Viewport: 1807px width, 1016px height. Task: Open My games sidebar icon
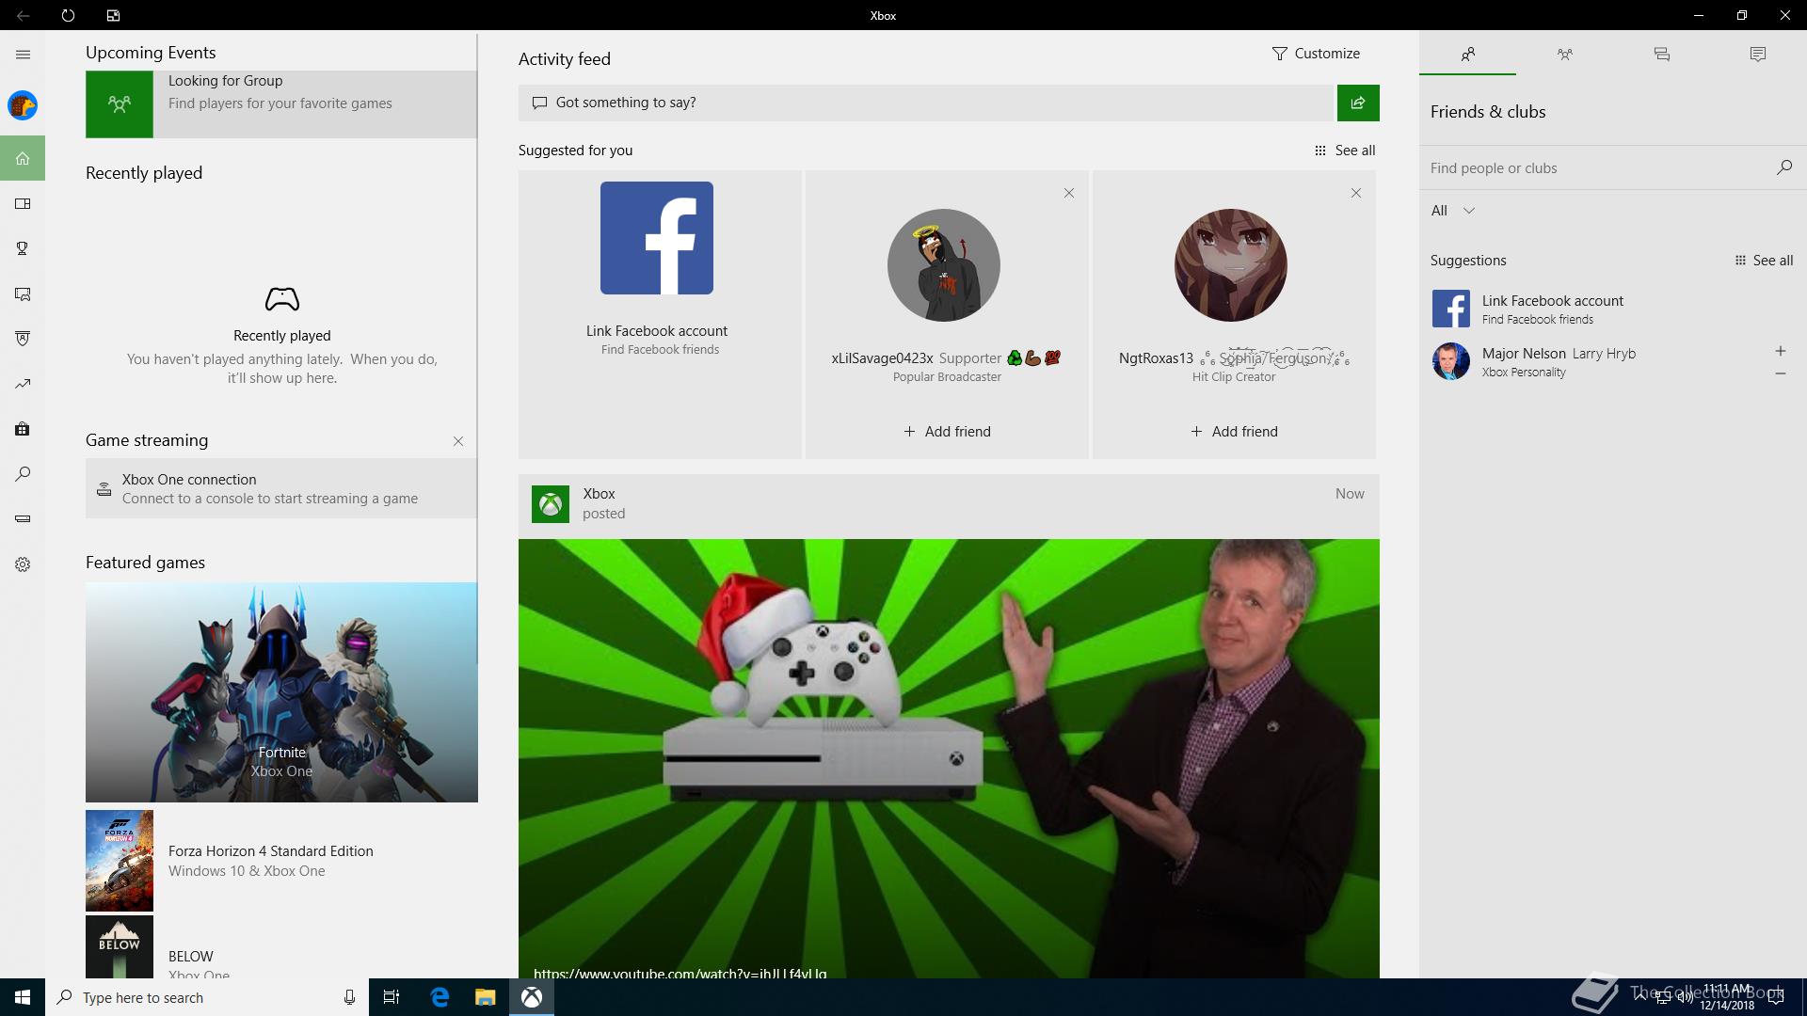(23, 204)
